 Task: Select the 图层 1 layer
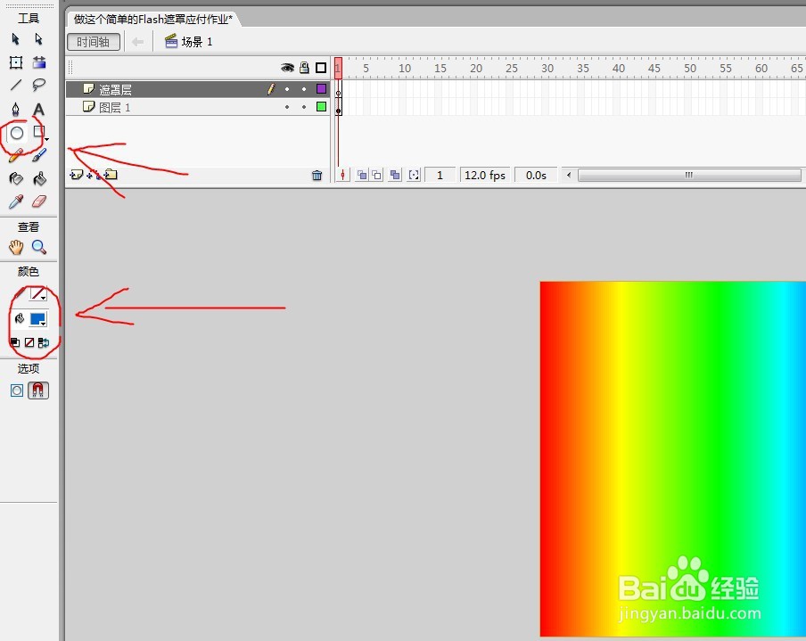click(198, 107)
